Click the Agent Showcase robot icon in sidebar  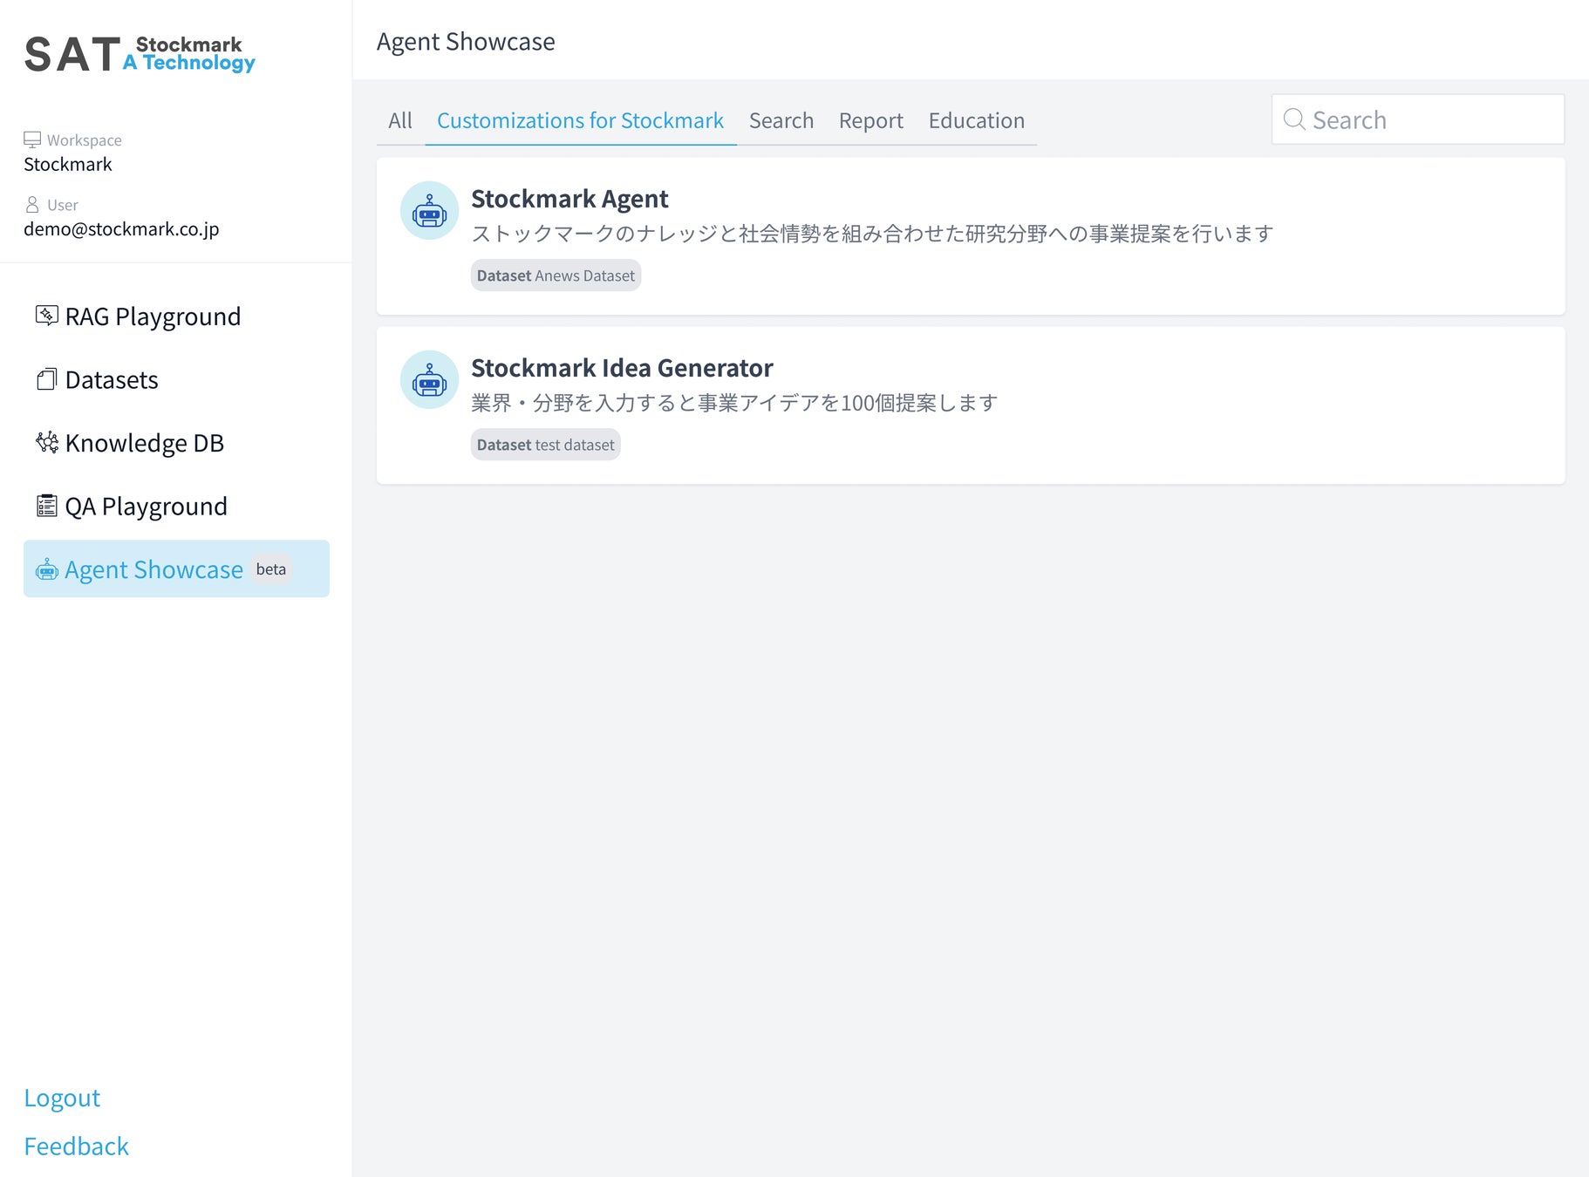coord(47,569)
